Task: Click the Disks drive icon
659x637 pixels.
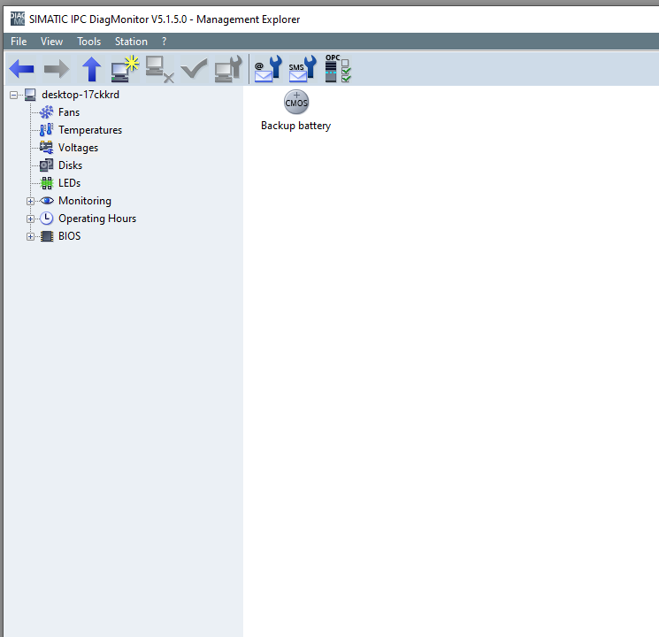Action: [46, 165]
